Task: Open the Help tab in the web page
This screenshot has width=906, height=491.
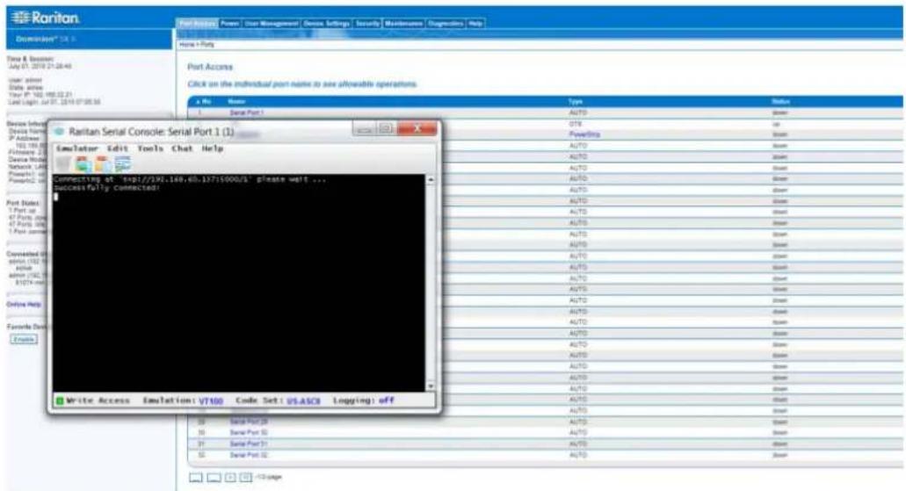Action: [x=475, y=23]
